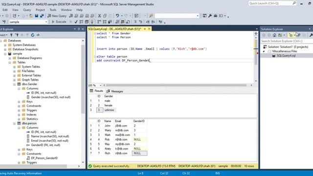Close the SQLQuery4.sql editor tab

149,29
